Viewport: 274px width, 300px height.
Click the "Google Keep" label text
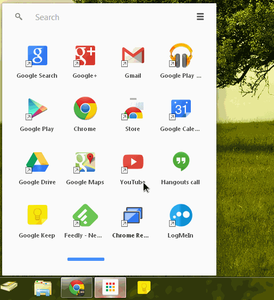pos(37,235)
